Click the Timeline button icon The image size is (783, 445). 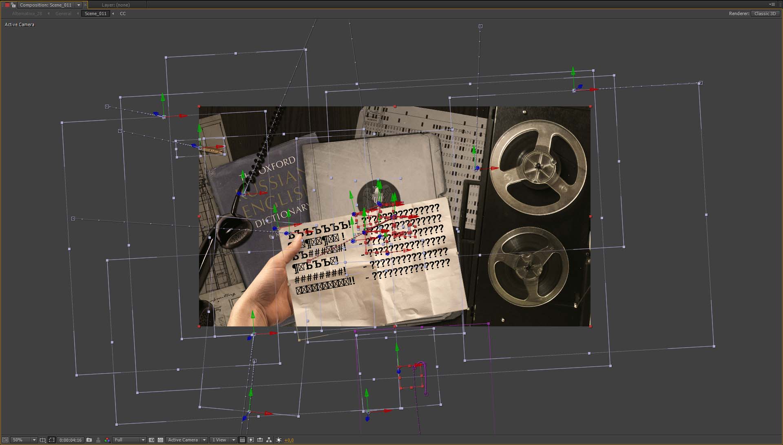260,440
